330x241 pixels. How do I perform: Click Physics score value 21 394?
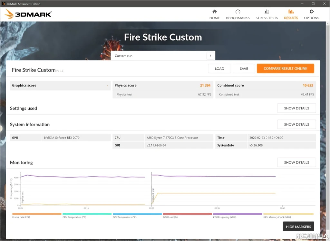click(x=205, y=85)
